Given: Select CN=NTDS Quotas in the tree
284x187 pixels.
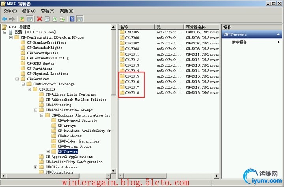Looking at the screenshot, I should 41,63.
